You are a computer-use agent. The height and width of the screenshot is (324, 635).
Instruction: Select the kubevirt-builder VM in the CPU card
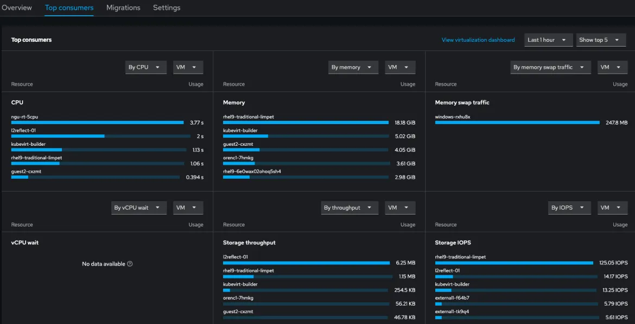[29, 144]
